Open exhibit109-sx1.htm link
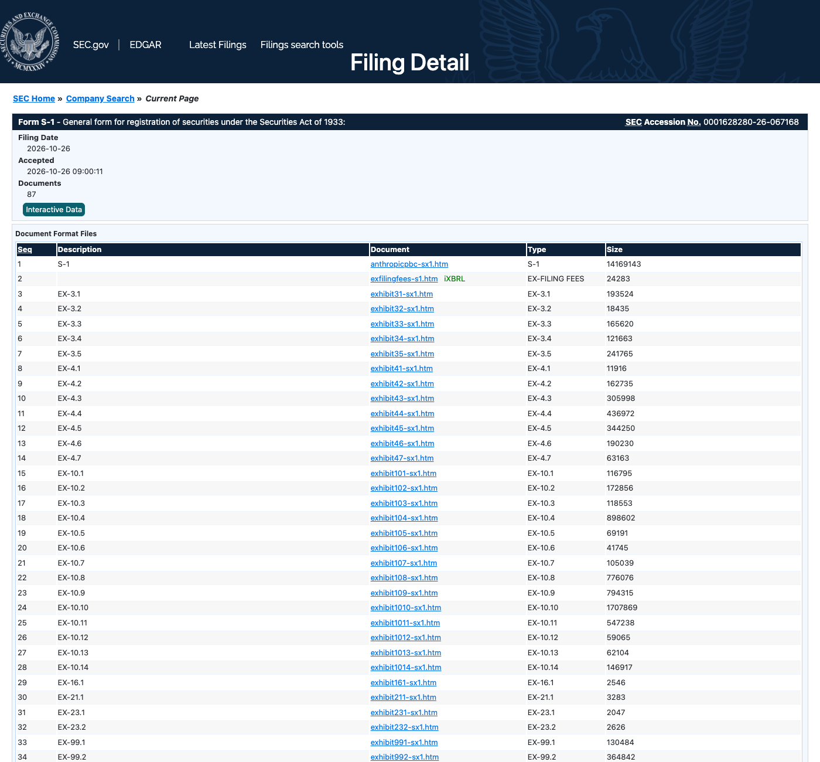 point(404,593)
